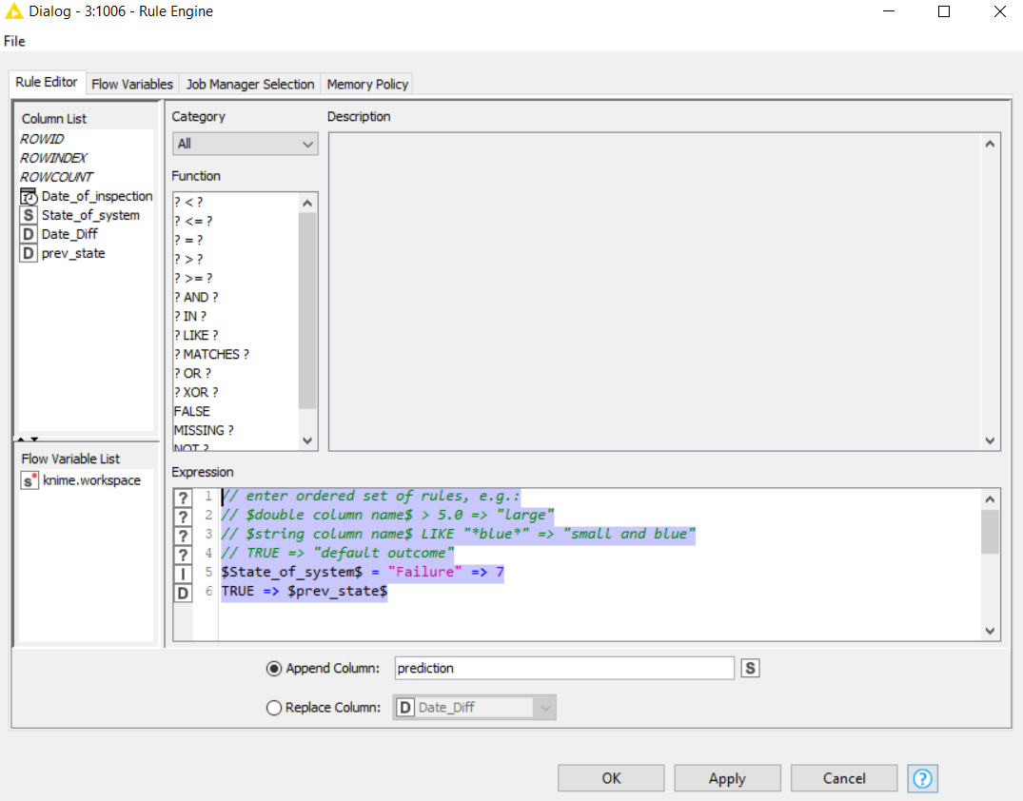1023x801 pixels.
Task: Click the Function list scroll up arrow
Action: click(308, 204)
